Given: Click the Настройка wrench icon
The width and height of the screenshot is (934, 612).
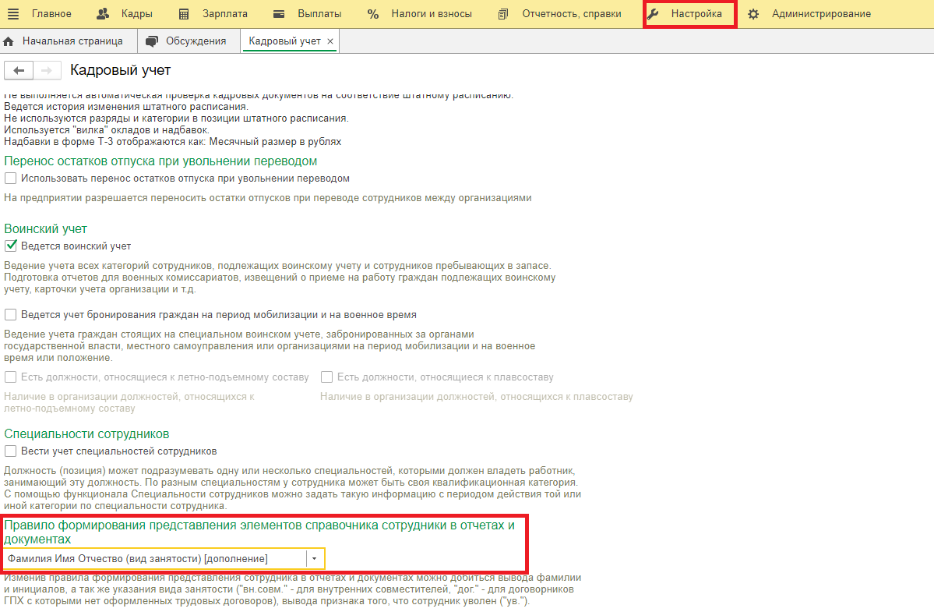Looking at the screenshot, I should pos(654,14).
